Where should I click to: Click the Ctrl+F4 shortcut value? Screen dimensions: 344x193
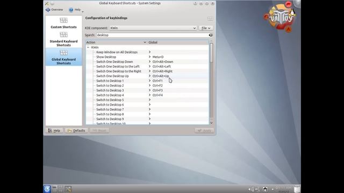click(157, 95)
